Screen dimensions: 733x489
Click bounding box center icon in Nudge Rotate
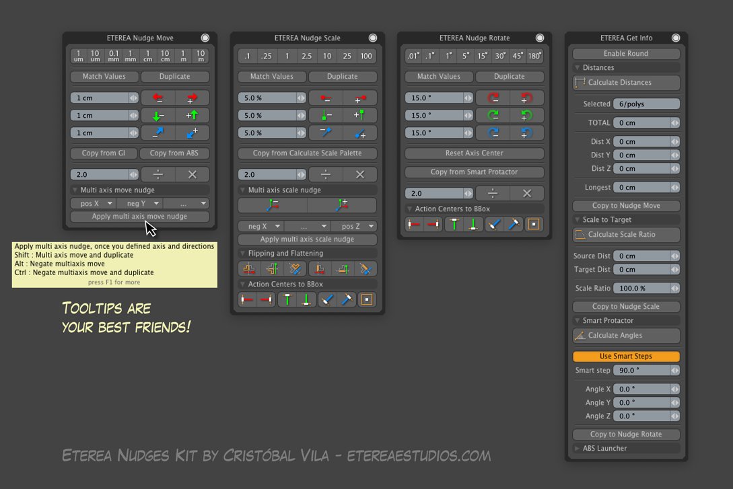pyautogui.click(x=534, y=224)
